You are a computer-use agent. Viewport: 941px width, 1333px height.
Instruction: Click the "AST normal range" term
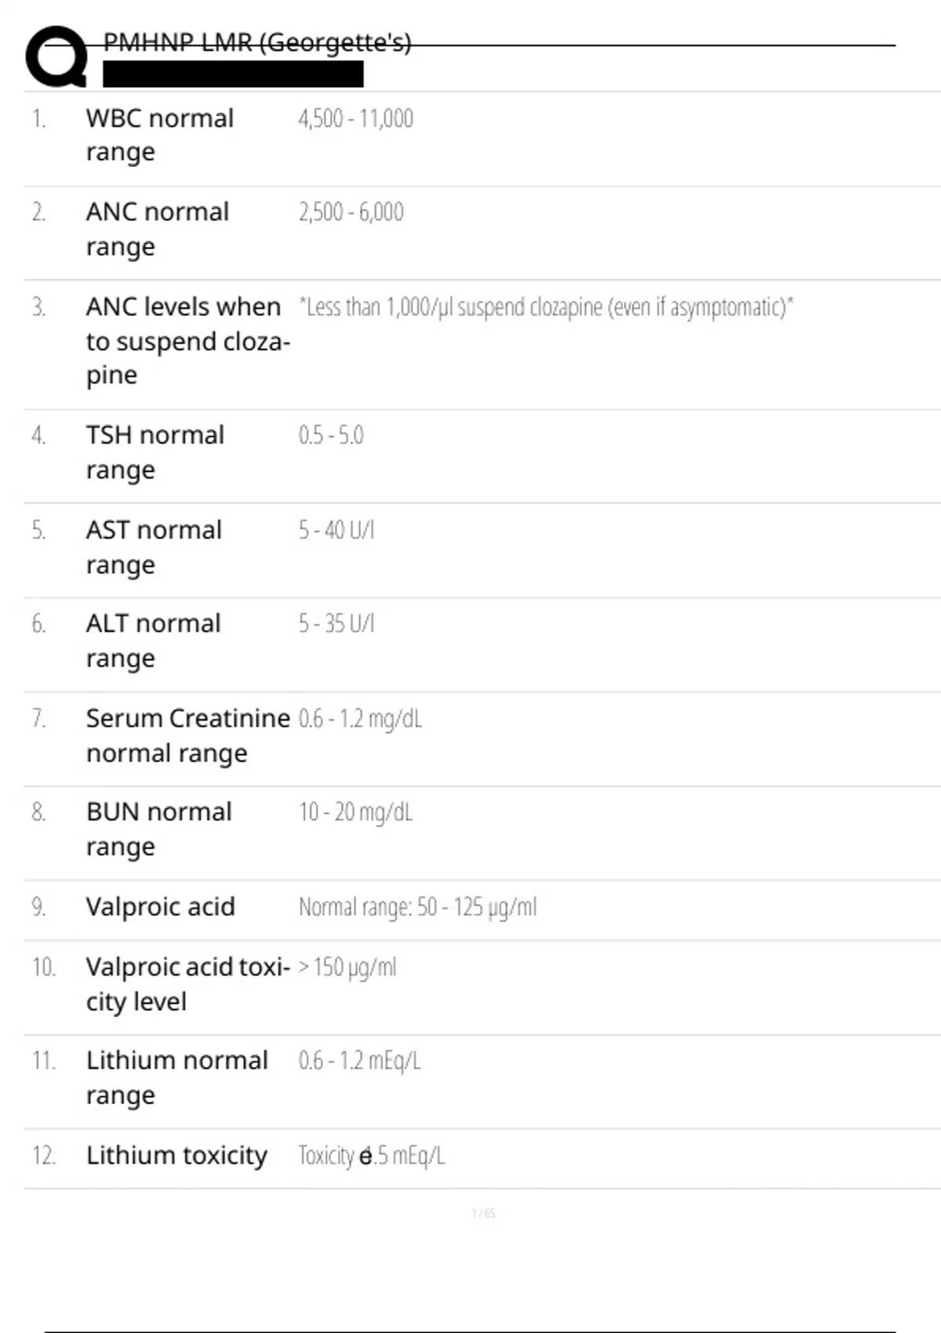click(154, 547)
